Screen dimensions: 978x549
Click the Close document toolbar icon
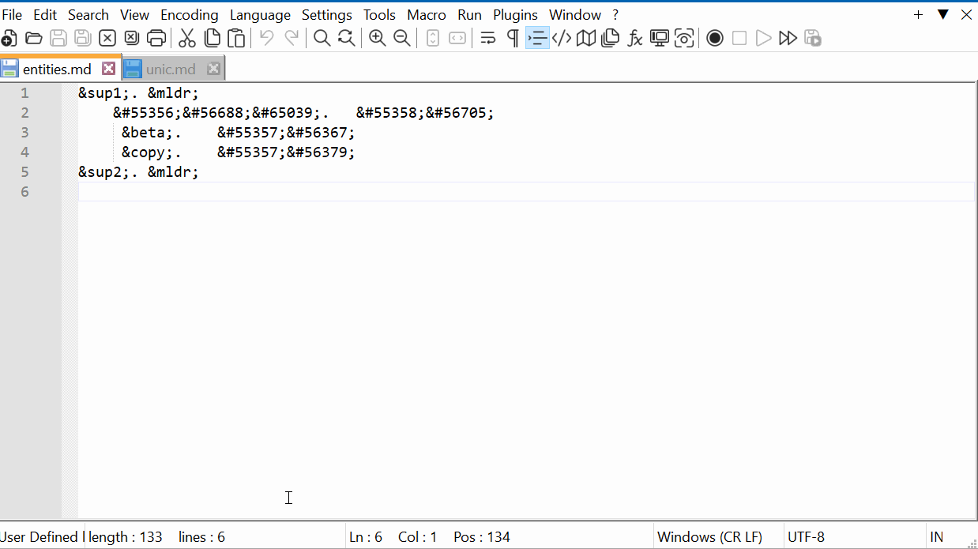(x=107, y=38)
